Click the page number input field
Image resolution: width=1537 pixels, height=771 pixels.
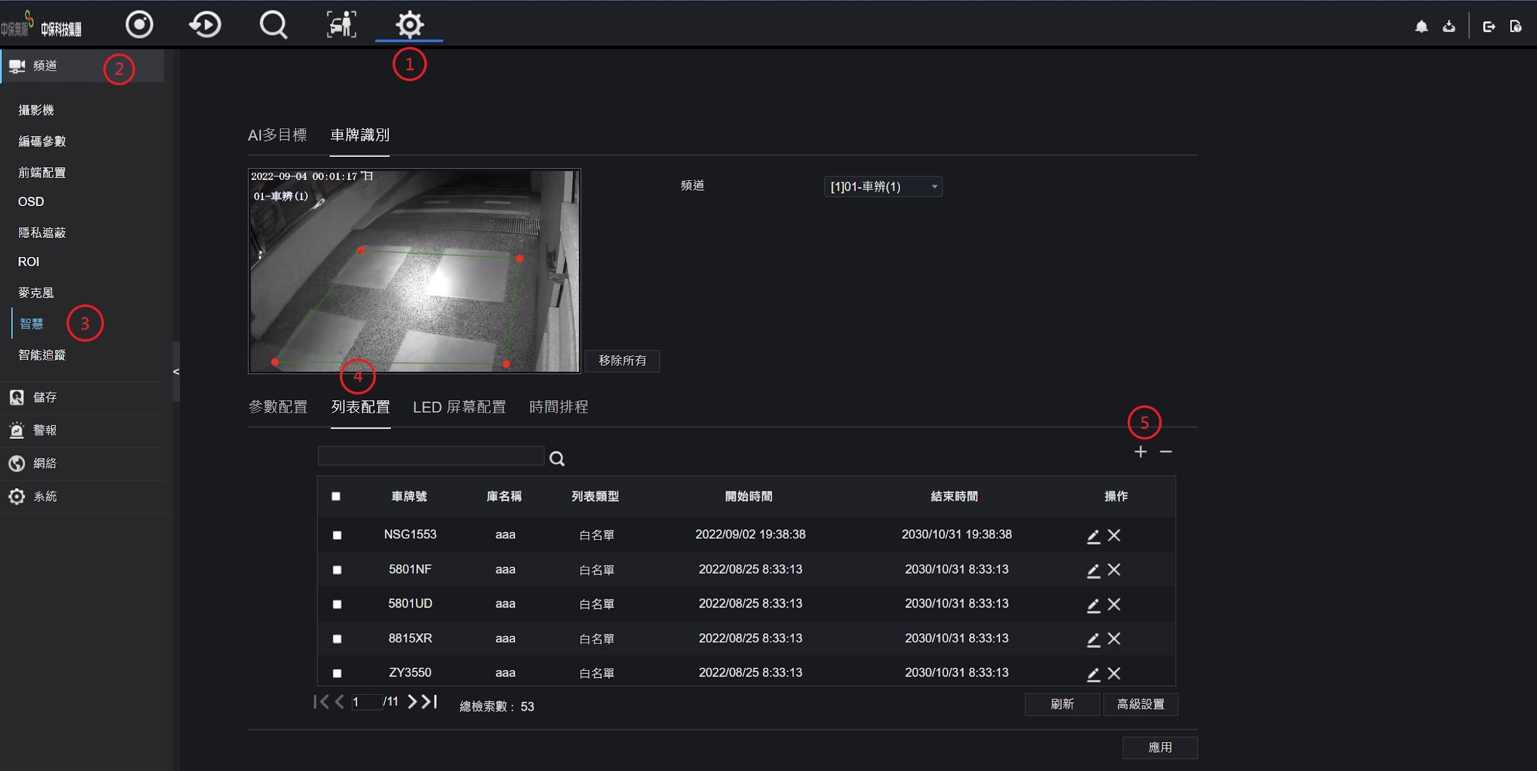[x=367, y=702]
